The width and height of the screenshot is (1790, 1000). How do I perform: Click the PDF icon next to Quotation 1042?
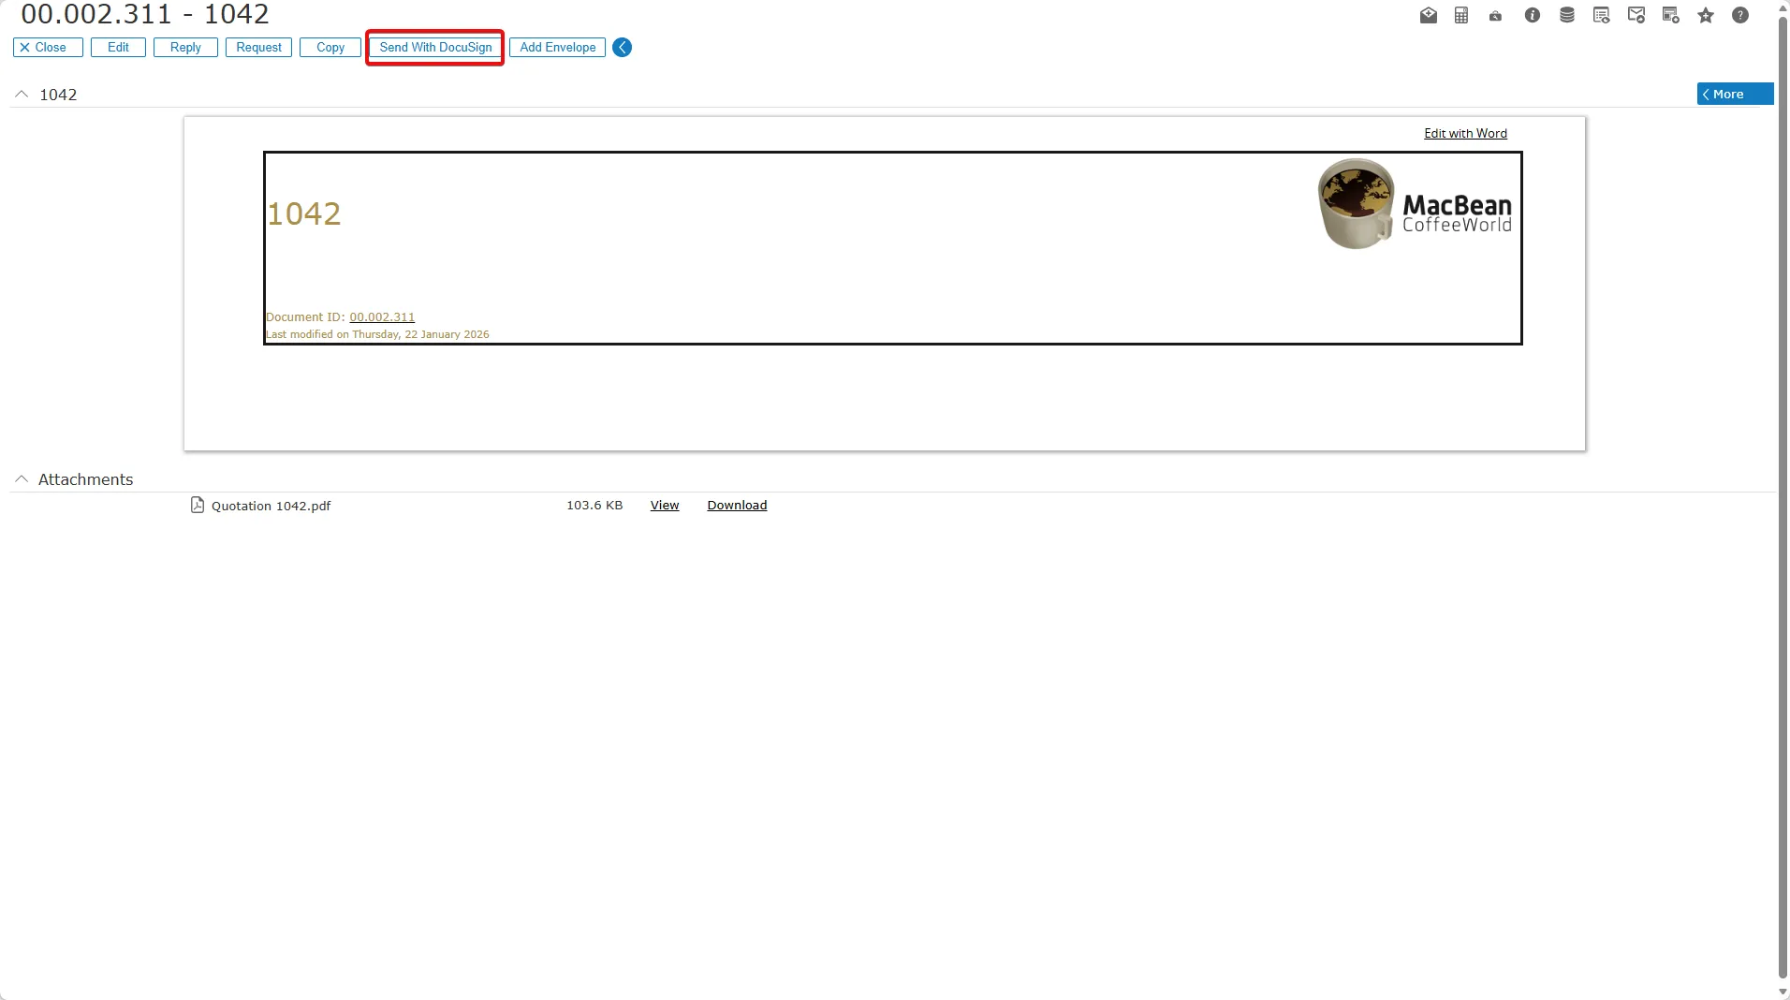pos(198,505)
